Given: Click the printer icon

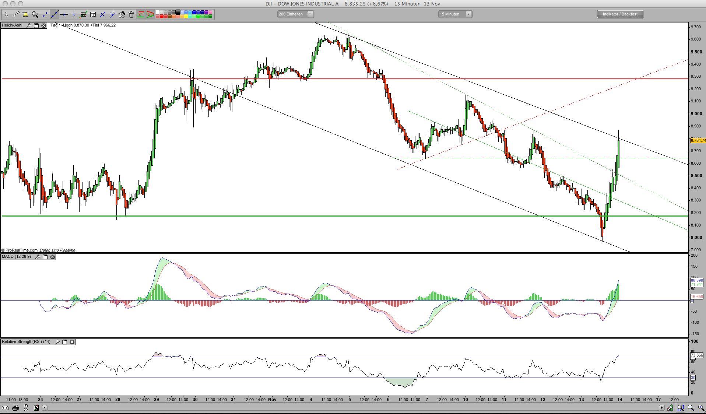Looking at the screenshot, I should tap(15, 408).
